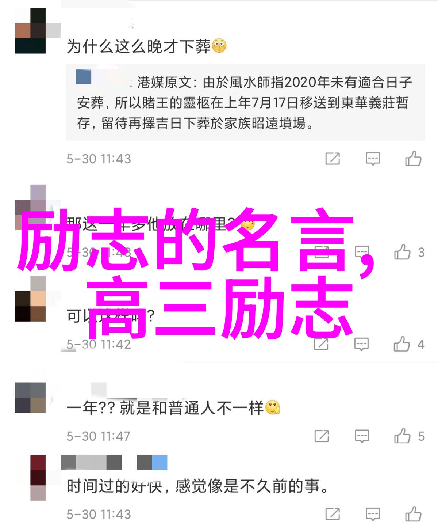
Task: Like the 时间过的好快 comment
Action: pyautogui.click(x=413, y=514)
